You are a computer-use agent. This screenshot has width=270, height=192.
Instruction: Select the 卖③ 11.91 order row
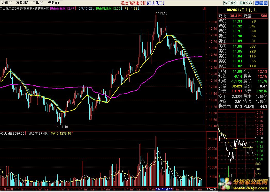pyautogui.click(x=243, y=31)
